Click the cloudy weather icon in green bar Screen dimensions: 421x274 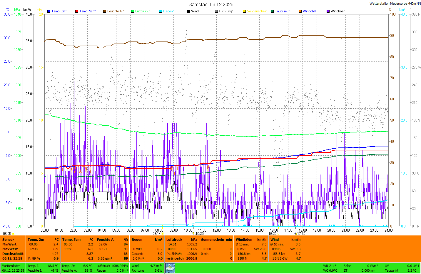170,268
